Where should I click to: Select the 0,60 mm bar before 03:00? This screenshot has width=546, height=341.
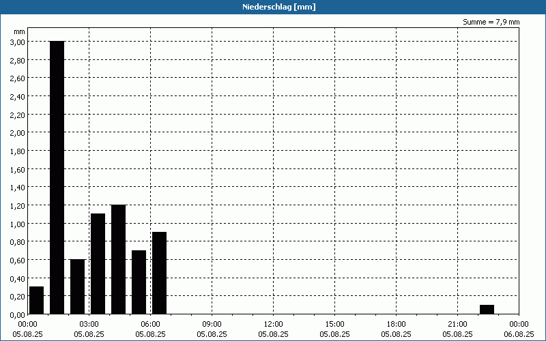[x=77, y=286]
